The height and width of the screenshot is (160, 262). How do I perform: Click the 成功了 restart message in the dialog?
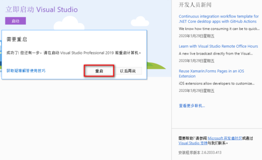click(x=74, y=53)
